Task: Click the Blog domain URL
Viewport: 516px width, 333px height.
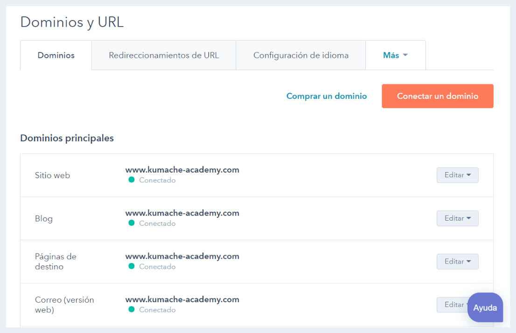Action: 182,213
